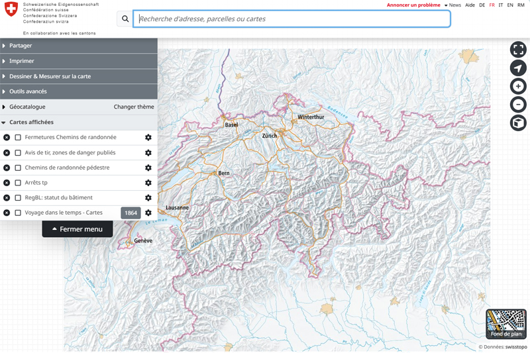This screenshot has width=530, height=353.
Task: Check the Voyage dans le temps layer
Action: click(18, 213)
